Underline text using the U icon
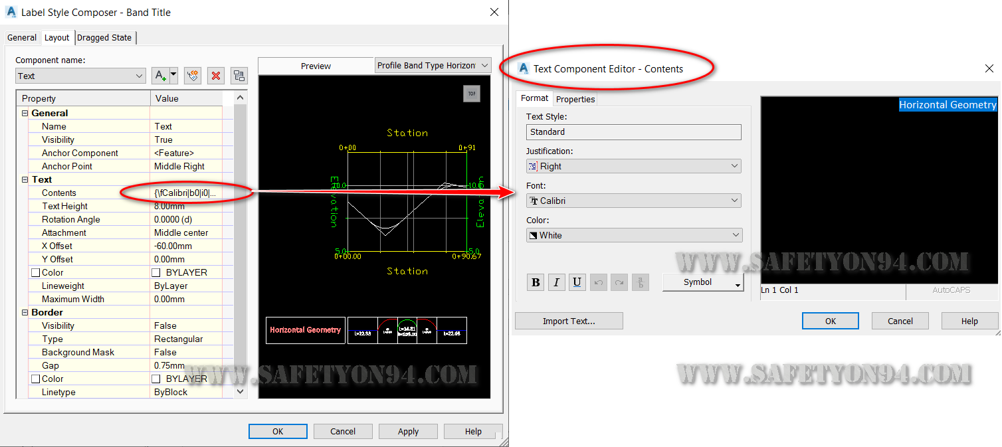Image resolution: width=1002 pixels, height=447 pixels. pyautogui.click(x=577, y=282)
